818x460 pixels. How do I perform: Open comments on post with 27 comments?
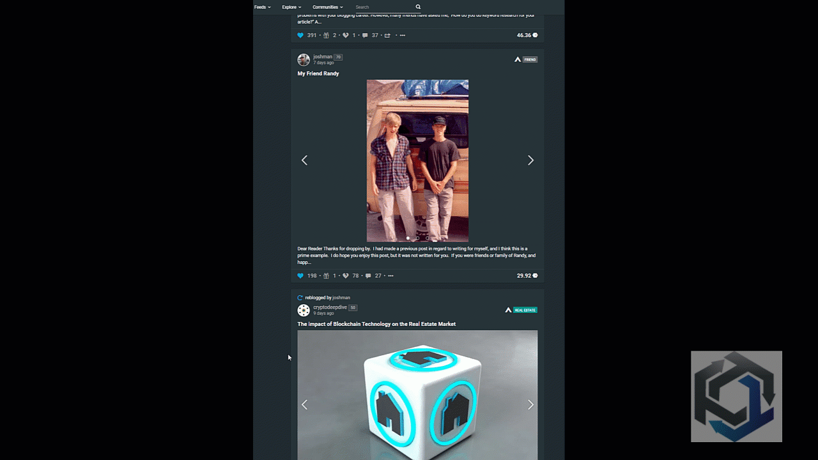[x=368, y=276]
